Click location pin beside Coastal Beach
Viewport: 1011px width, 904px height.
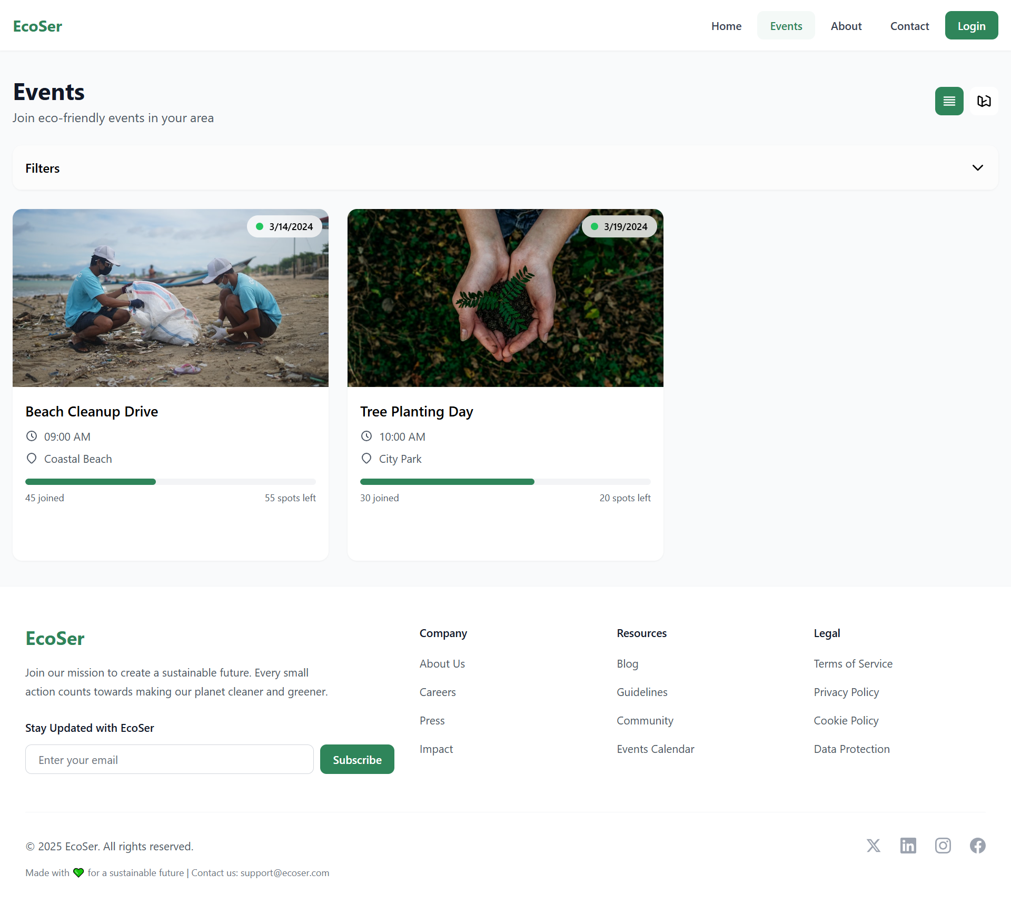pyautogui.click(x=32, y=459)
